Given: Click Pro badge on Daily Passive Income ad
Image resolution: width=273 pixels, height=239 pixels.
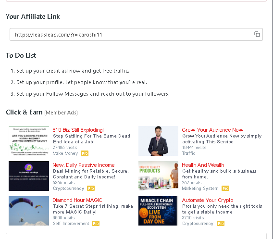Looking at the screenshot, I should (91, 189).
